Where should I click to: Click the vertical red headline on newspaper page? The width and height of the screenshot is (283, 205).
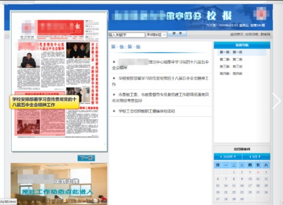point(95,74)
